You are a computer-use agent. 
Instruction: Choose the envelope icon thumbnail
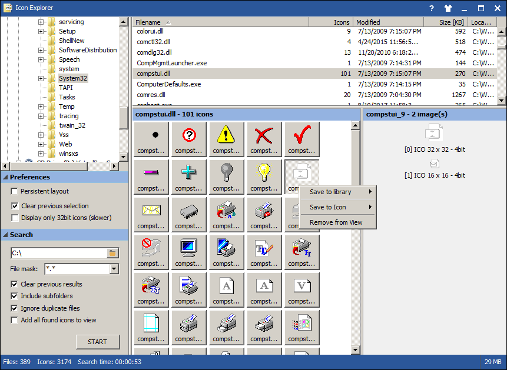pyautogui.click(x=151, y=214)
